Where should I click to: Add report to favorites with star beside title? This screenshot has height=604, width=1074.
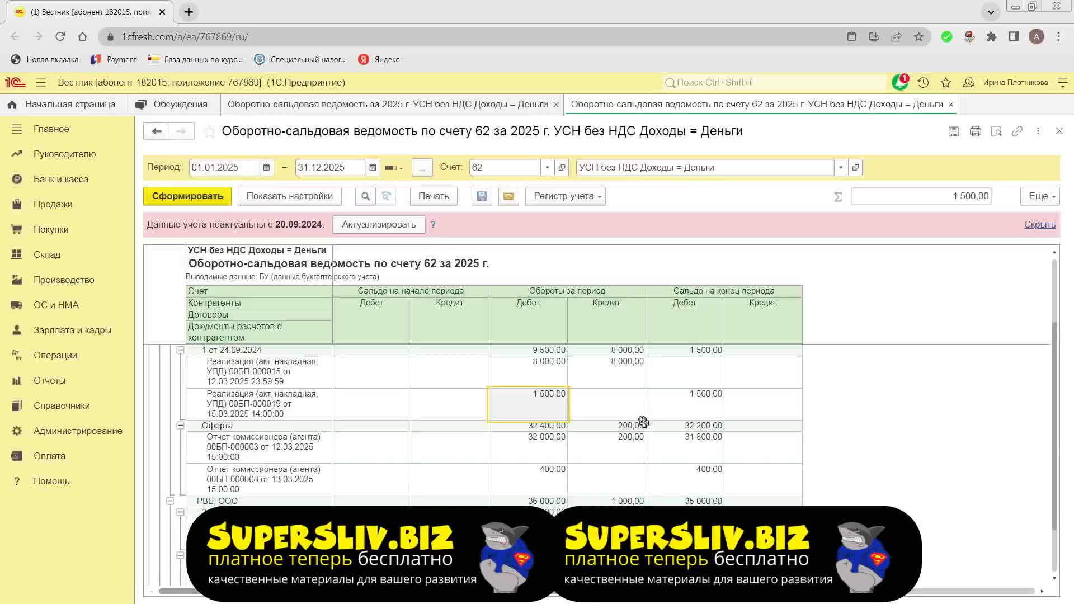(x=209, y=131)
